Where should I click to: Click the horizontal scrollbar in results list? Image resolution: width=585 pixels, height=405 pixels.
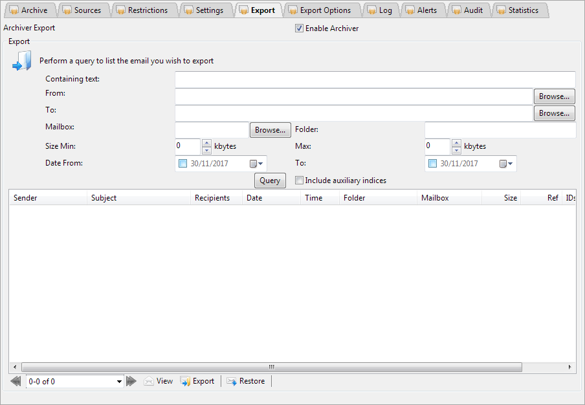pyautogui.click(x=272, y=367)
